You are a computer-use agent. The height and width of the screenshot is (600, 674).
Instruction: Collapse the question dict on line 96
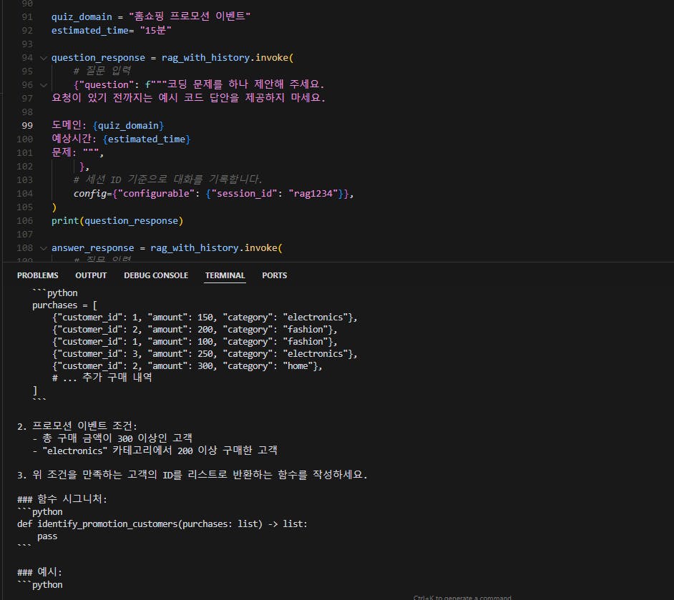pyautogui.click(x=44, y=85)
